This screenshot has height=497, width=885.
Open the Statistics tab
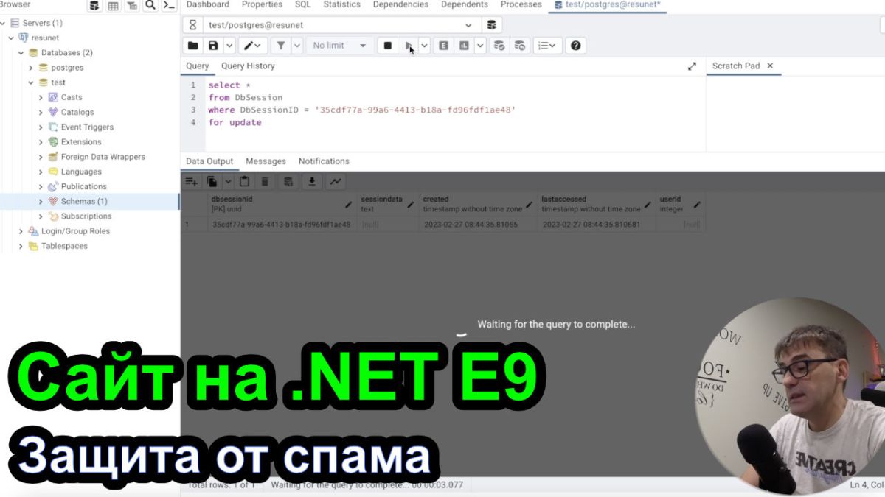tap(342, 4)
